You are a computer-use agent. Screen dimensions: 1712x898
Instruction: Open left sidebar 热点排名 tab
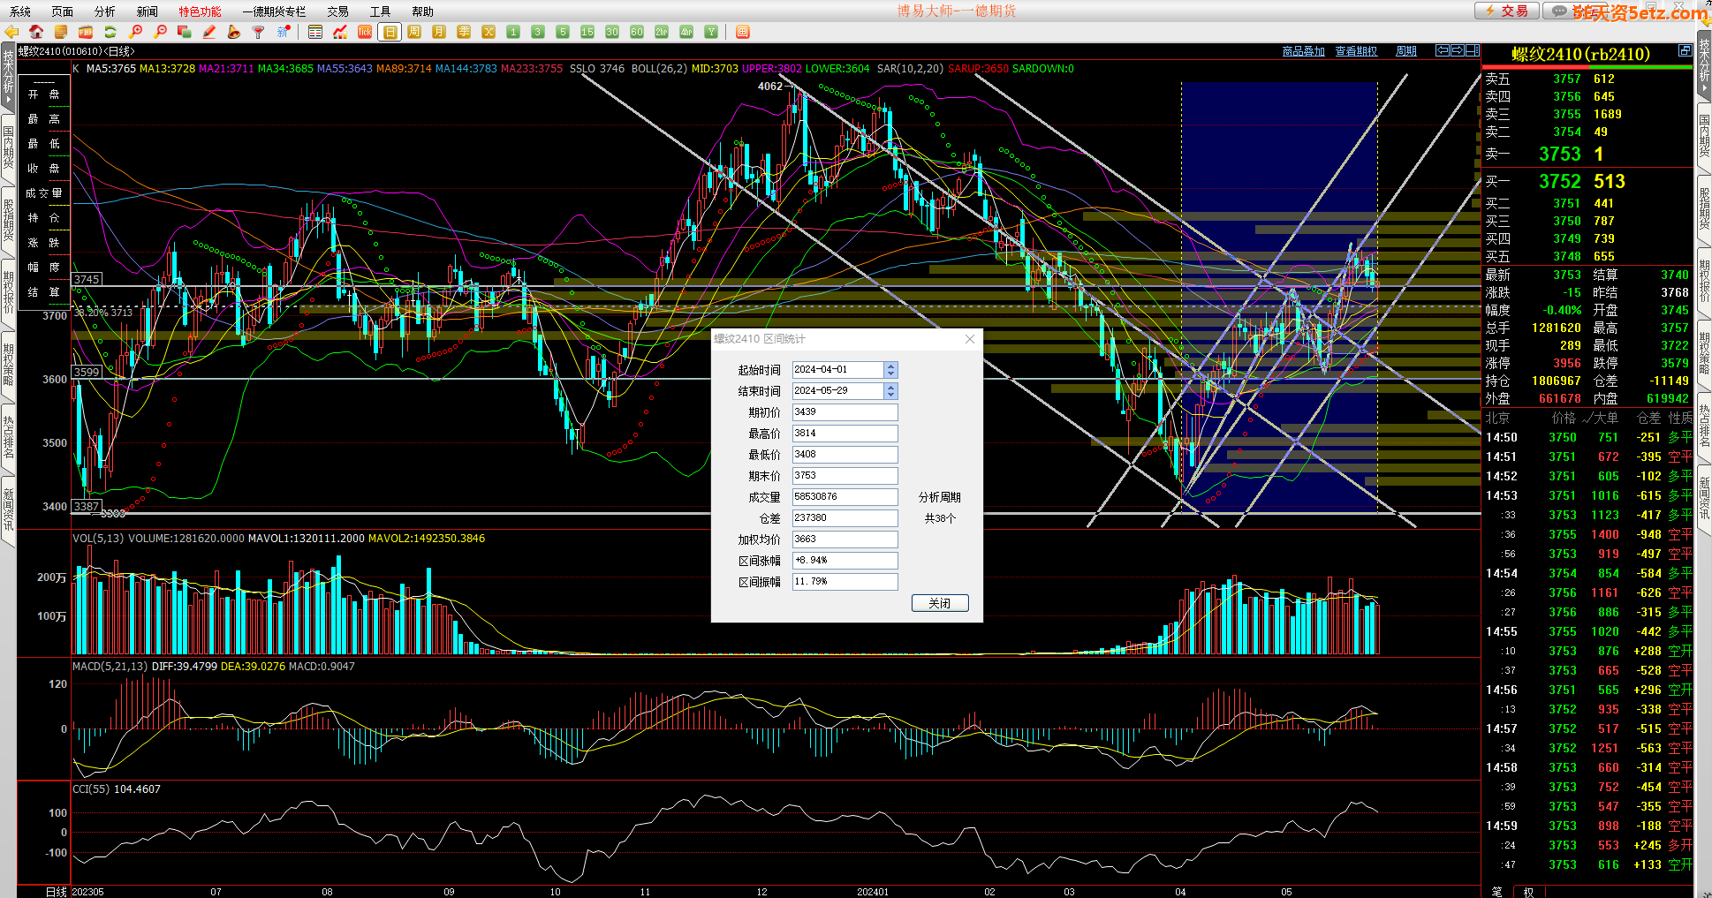click(x=8, y=437)
